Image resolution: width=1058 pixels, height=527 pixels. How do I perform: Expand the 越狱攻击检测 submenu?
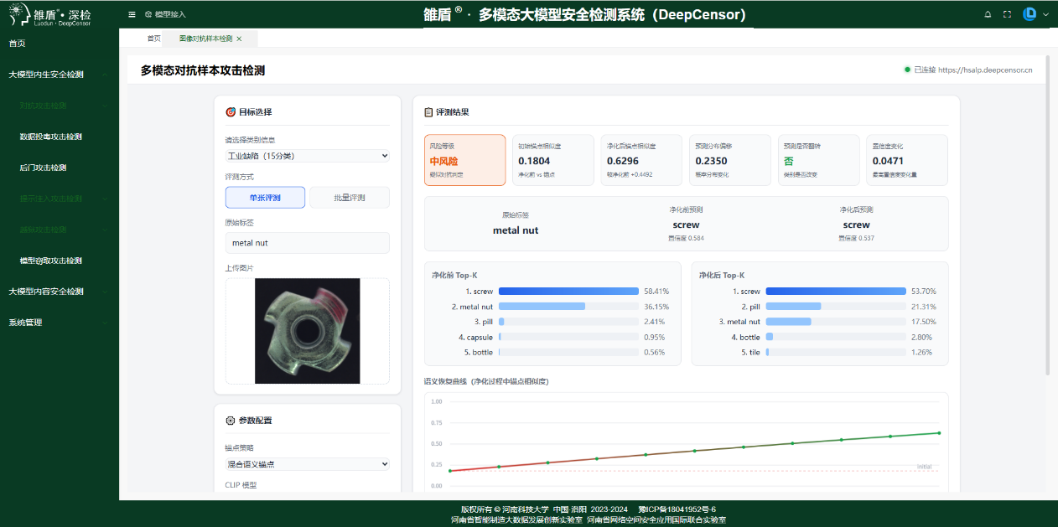[x=60, y=230]
